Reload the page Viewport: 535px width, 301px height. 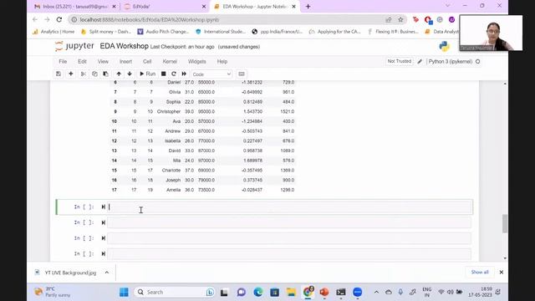coord(59,19)
